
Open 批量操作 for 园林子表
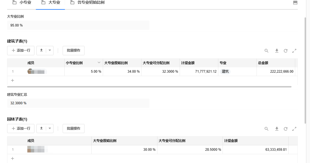(x=73, y=129)
